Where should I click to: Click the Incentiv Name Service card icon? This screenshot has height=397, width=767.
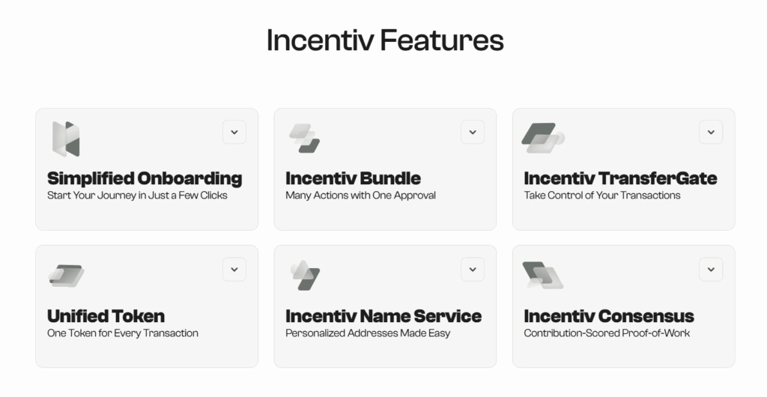click(305, 276)
